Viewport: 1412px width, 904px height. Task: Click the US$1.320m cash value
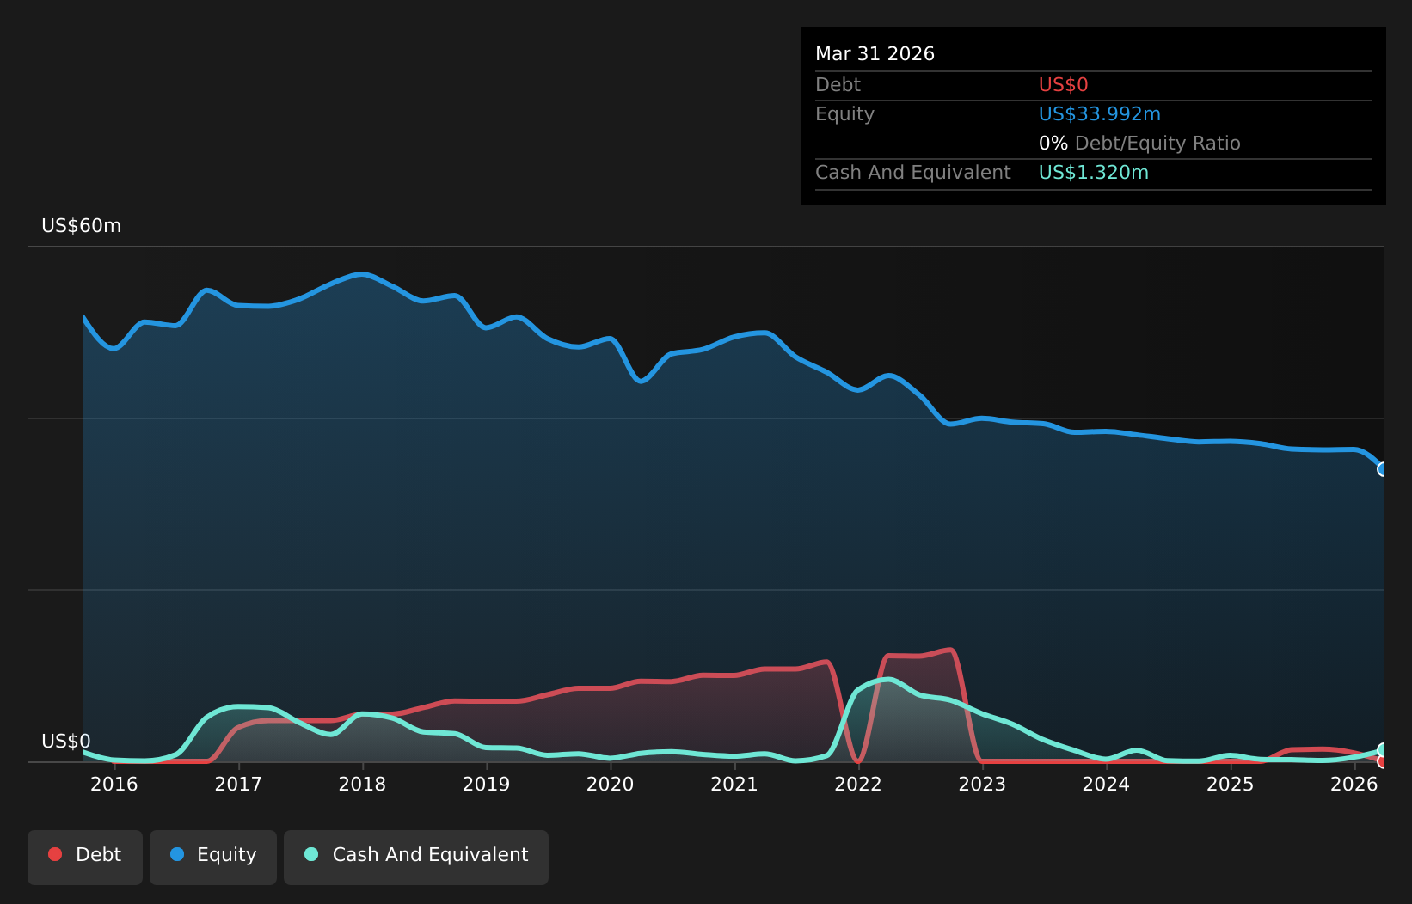pyautogui.click(x=1094, y=173)
